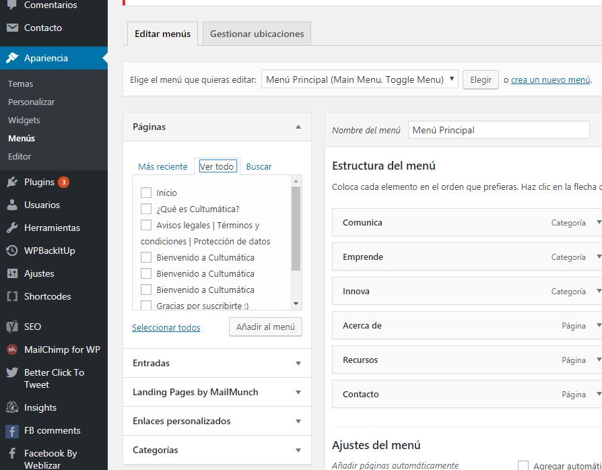Viewport: 602px width, 470px height.
Task: Open the Plugins menu icon
Action: point(12,182)
